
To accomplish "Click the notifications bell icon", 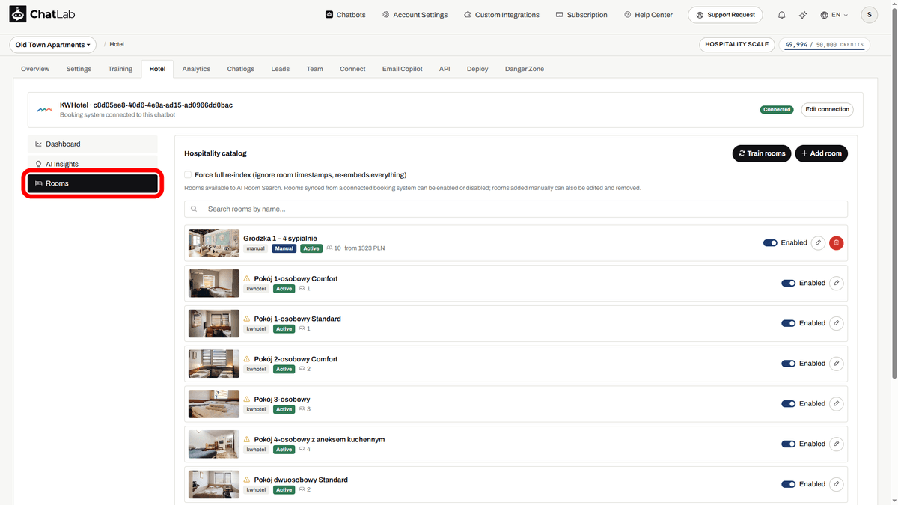I will [x=782, y=15].
